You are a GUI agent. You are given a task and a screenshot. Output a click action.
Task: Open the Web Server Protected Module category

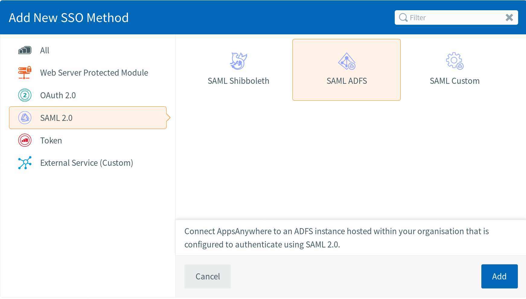point(94,73)
